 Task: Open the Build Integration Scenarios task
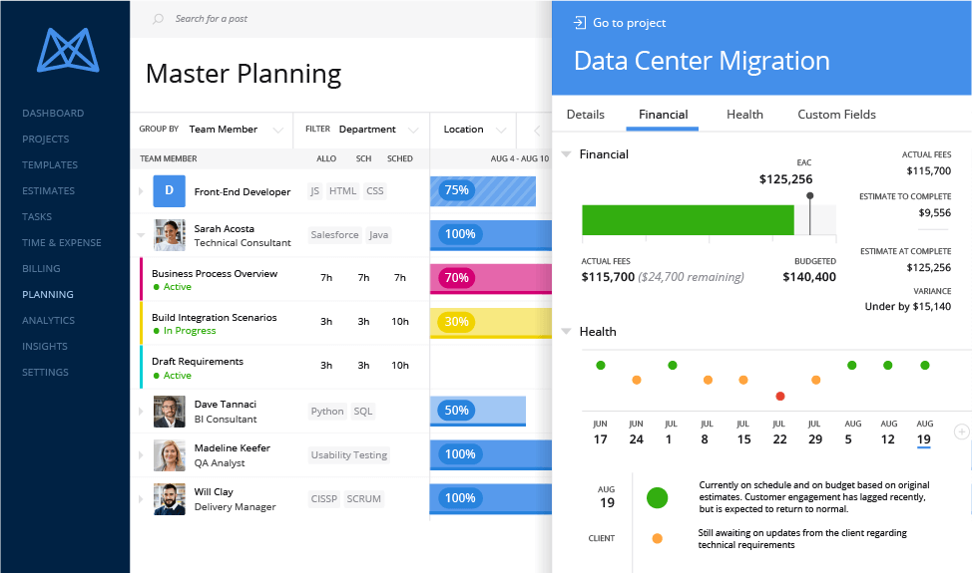[x=214, y=318]
